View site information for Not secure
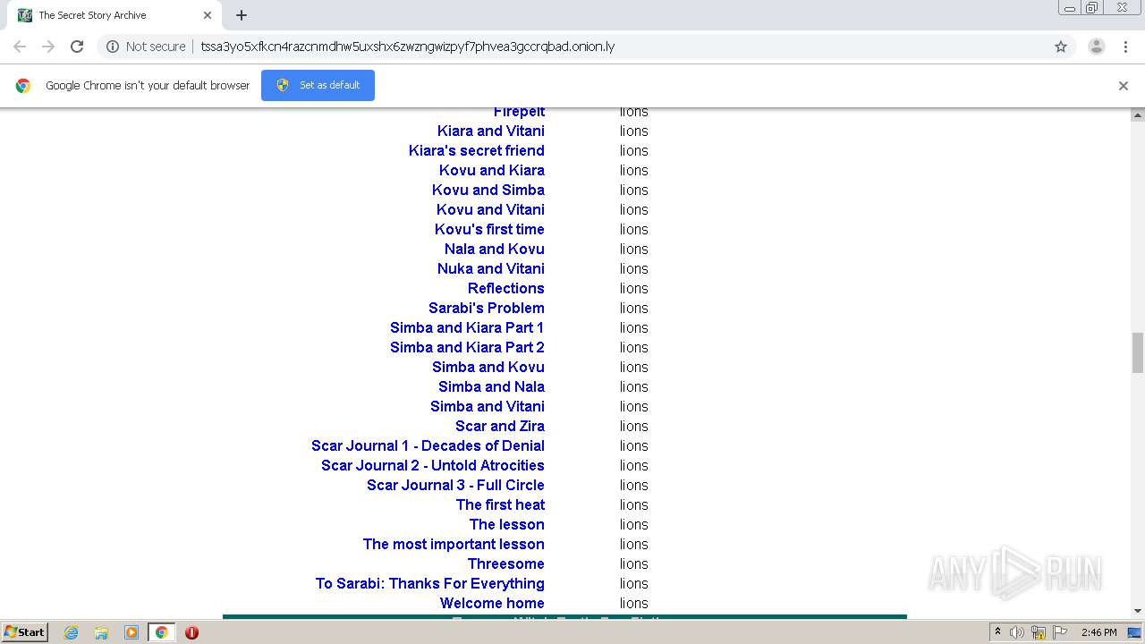Screen dimensions: 1145x644 [x=146, y=47]
